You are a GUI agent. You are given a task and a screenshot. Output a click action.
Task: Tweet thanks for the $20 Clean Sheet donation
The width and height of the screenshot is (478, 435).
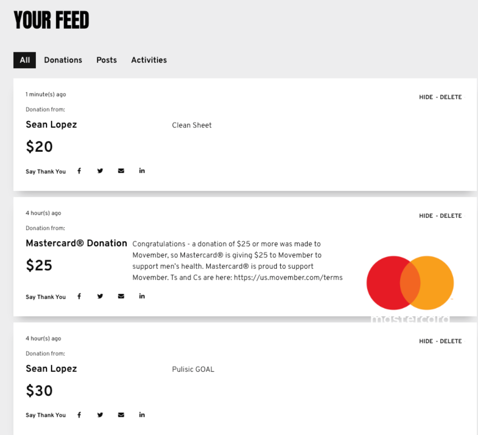100,171
